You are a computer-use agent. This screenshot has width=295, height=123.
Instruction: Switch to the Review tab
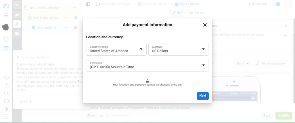click(x=196, y=13)
